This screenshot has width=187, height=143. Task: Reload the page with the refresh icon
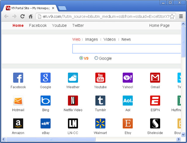tap(22, 16)
